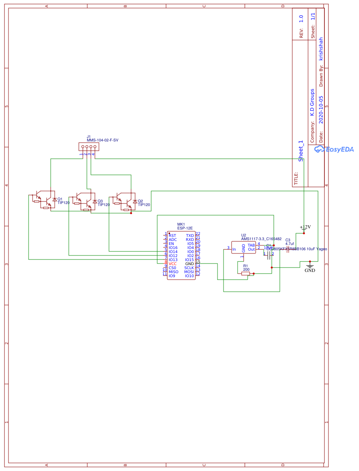Image resolution: width=359 pixels, height=471 pixels.
Task: Click the TIP120 value under Q2
Action: tap(144, 205)
